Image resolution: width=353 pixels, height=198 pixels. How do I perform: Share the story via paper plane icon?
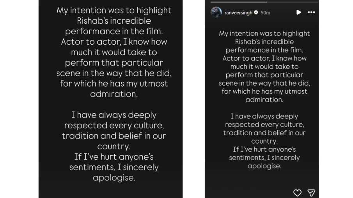coord(311,193)
